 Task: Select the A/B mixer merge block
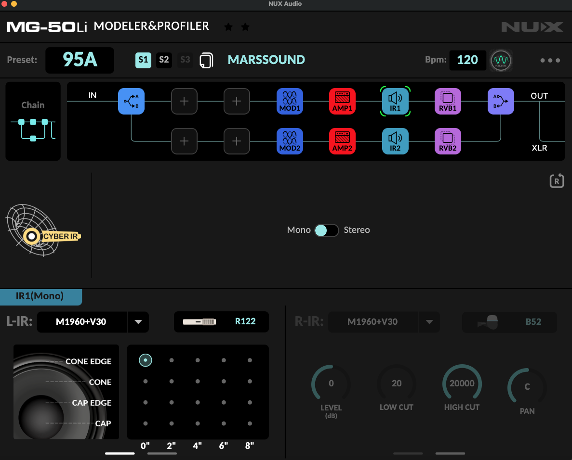(501, 101)
